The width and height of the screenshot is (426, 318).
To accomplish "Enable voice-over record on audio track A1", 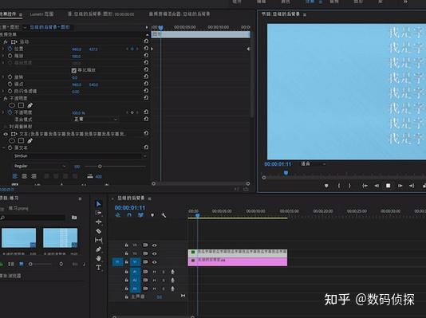I will (x=172, y=272).
